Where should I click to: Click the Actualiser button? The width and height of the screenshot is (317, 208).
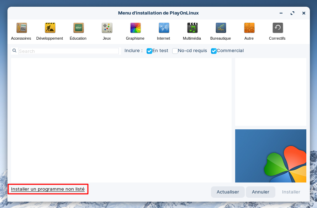tap(228, 192)
